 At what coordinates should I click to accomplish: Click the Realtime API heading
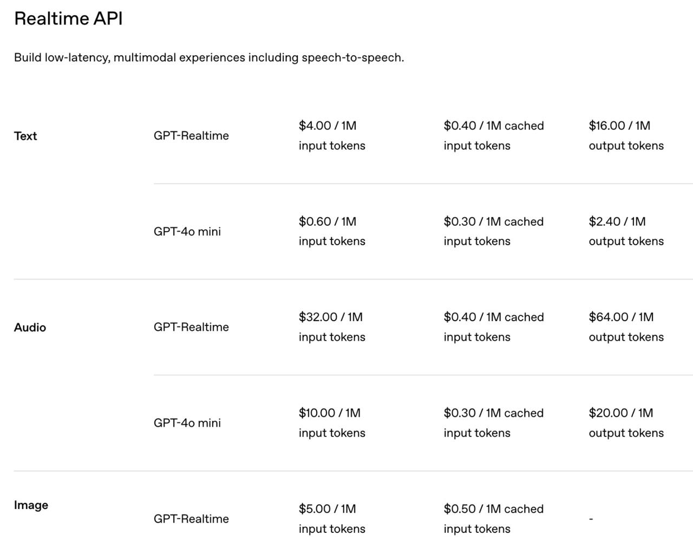click(x=68, y=18)
